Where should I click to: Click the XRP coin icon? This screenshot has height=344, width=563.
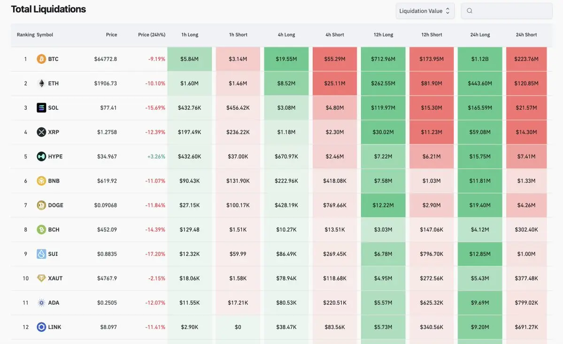[x=41, y=132]
